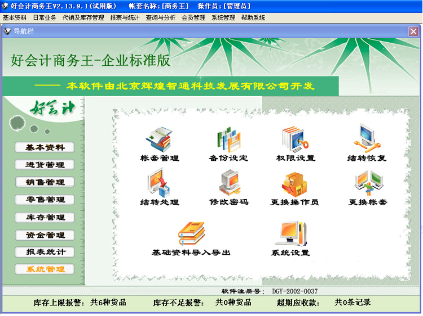Screen dimensions: 423x316
Task: Click the 导航栏 window logo icon
Action: click(x=7, y=31)
